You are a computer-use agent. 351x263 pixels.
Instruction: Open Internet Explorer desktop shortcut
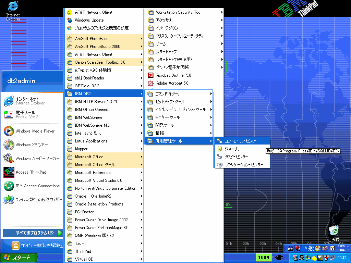13,11
